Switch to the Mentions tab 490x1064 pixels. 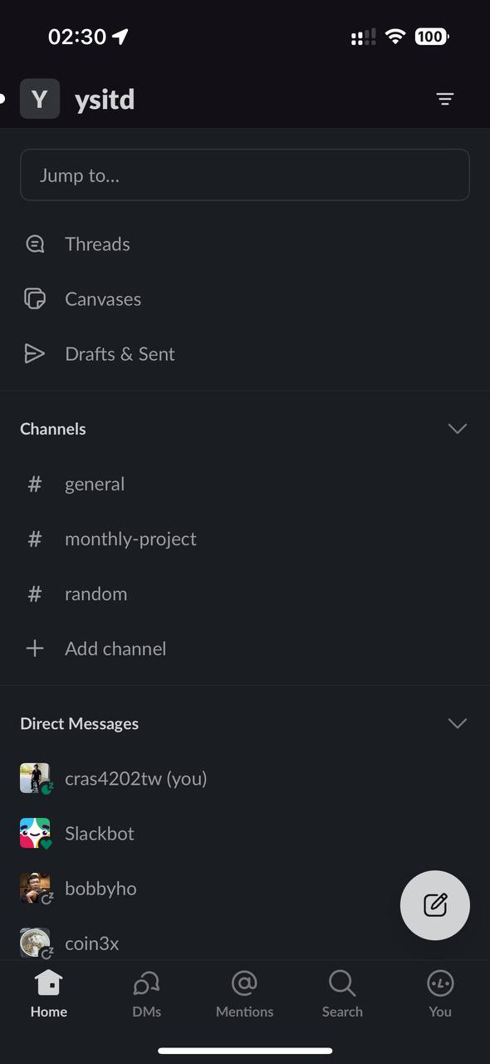(244, 995)
